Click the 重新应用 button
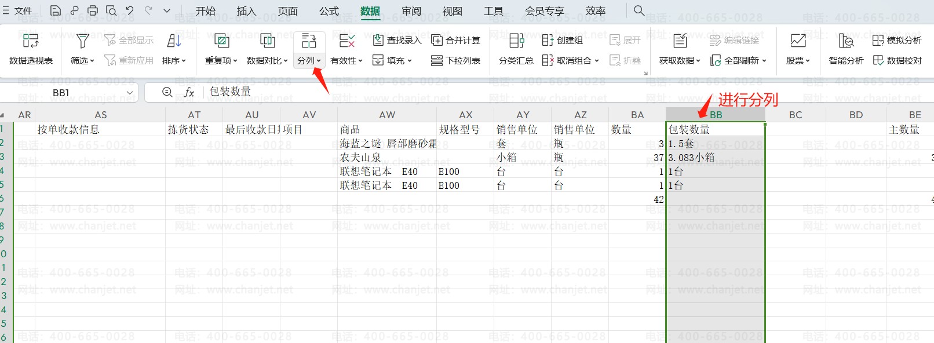Image resolution: width=934 pixels, height=343 pixels. pyautogui.click(x=129, y=60)
